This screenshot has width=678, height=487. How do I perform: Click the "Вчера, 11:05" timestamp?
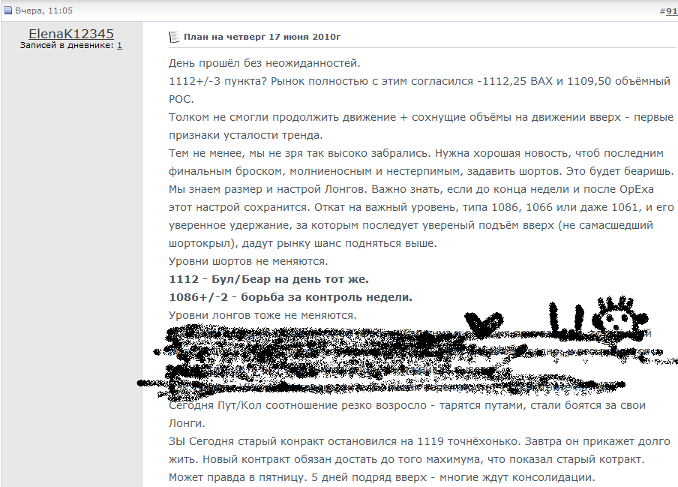[41, 12]
